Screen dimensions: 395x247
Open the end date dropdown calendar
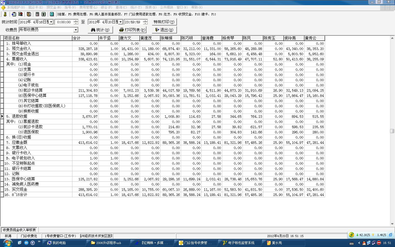coord(120,22)
